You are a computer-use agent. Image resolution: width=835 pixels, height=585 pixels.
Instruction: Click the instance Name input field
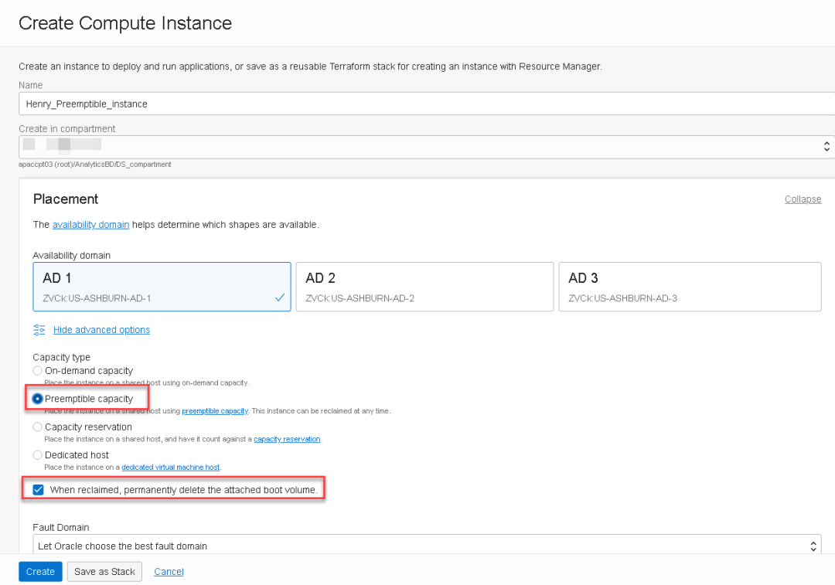click(x=425, y=104)
